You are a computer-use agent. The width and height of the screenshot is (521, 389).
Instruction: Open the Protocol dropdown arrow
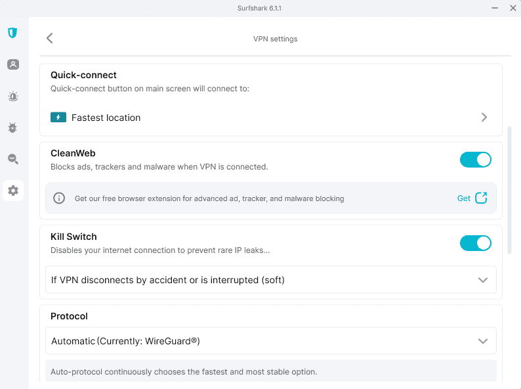483,341
